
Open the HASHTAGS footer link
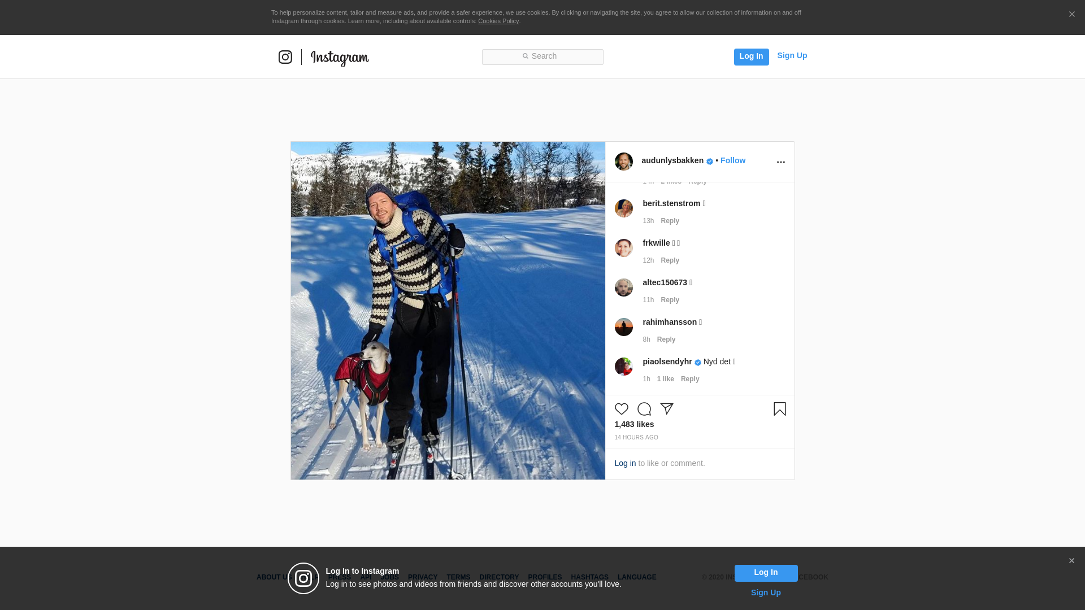click(589, 577)
